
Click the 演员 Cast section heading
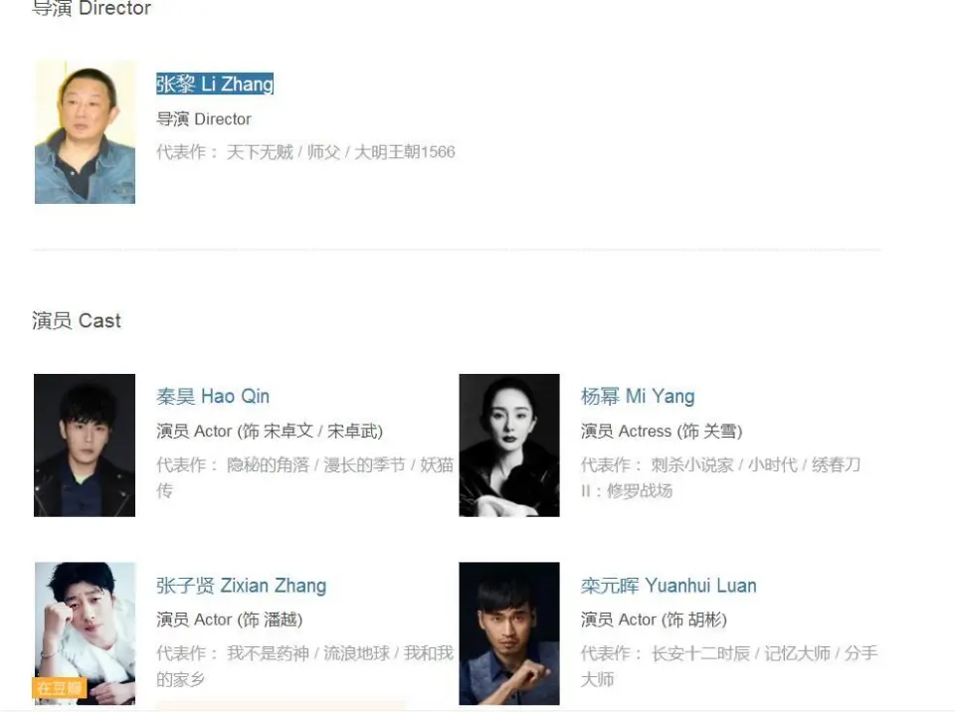point(77,320)
